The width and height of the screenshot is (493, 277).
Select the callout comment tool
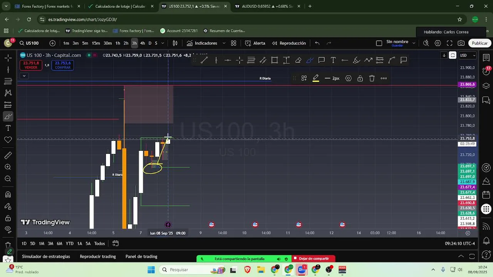coord(322,60)
